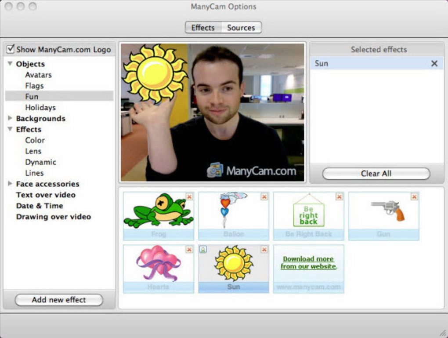Click the Backgrounds category label
The height and width of the screenshot is (338, 448).
click(40, 118)
